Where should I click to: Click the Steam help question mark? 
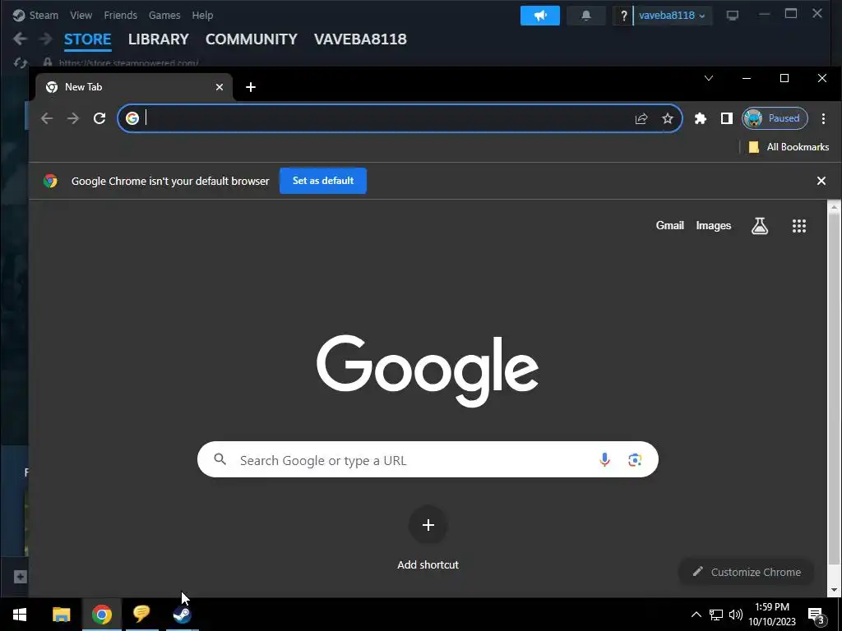623,16
